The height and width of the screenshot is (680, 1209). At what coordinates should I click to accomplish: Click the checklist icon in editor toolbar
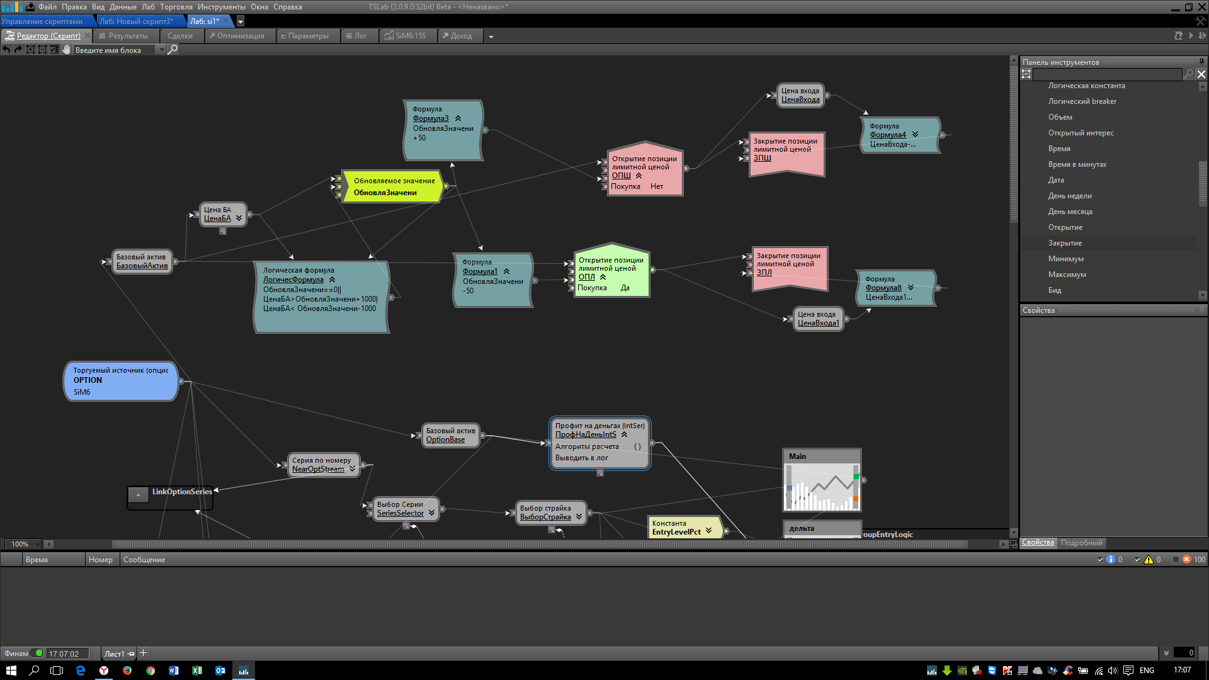click(x=54, y=50)
